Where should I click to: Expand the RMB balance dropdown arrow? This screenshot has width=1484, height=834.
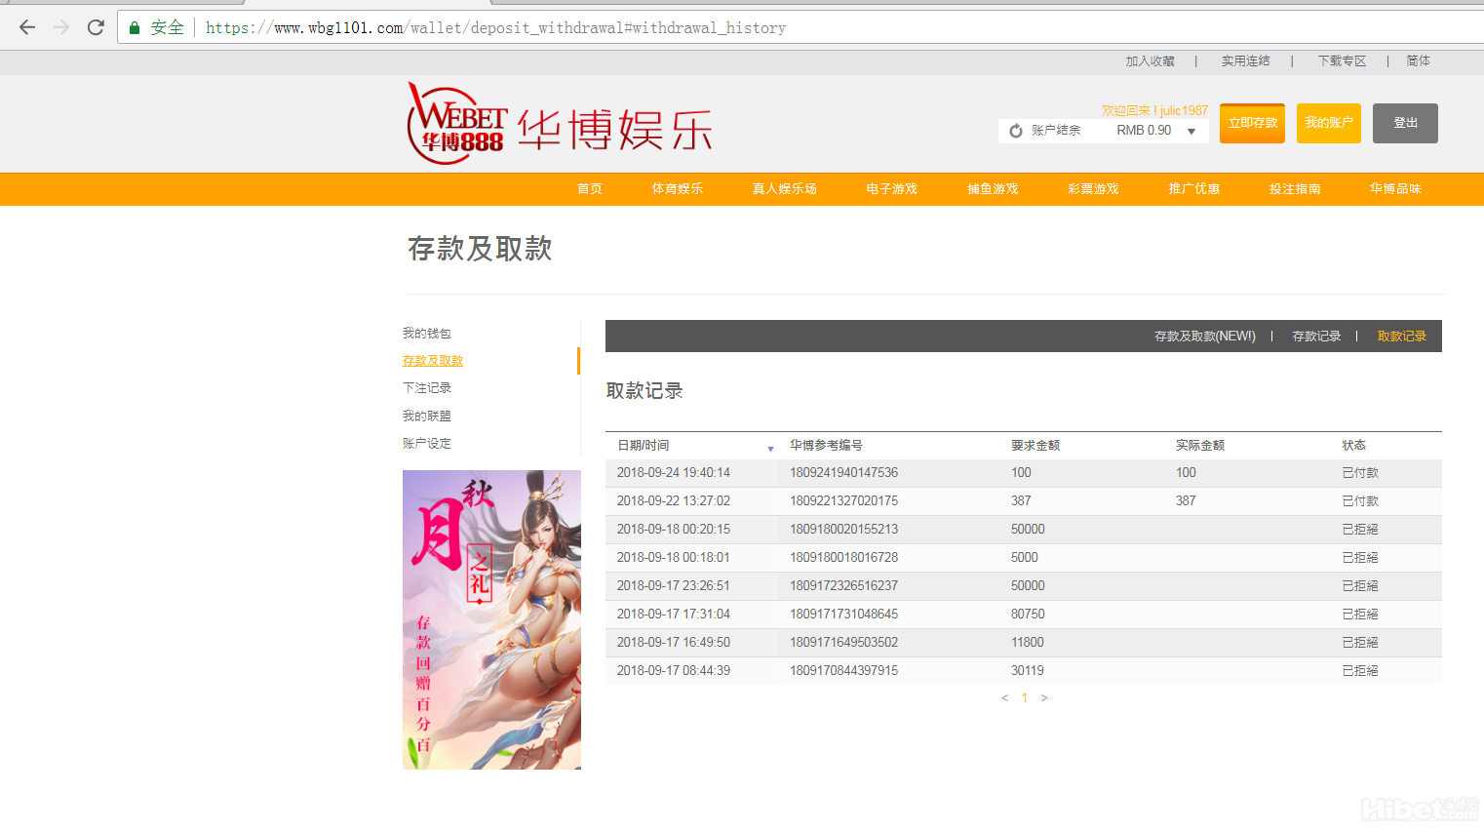[x=1191, y=132]
